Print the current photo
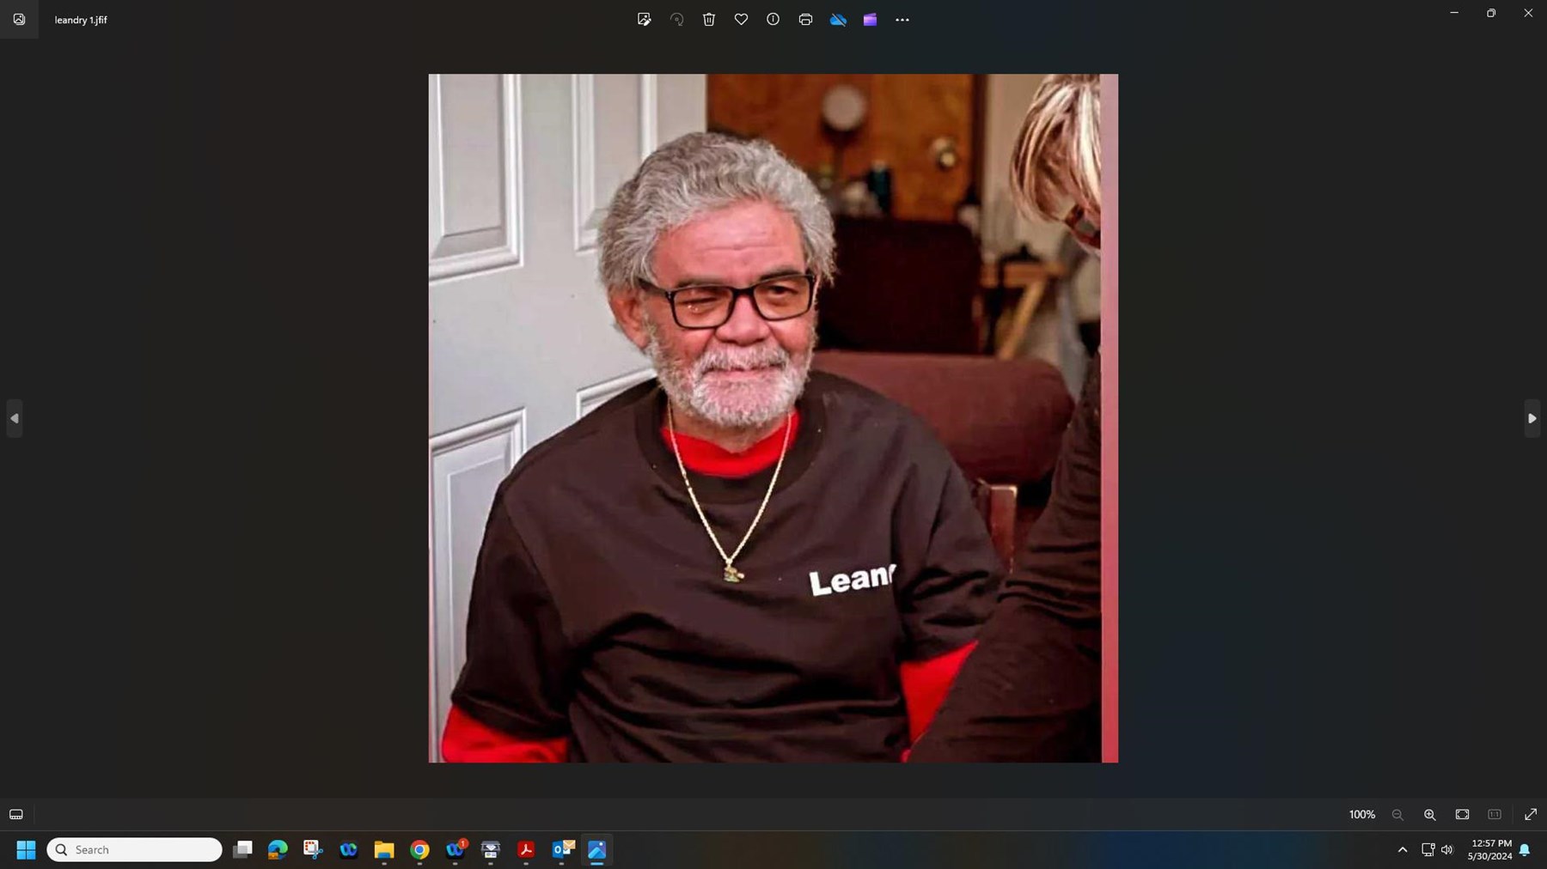Screen dimensions: 1547x869 804,19
